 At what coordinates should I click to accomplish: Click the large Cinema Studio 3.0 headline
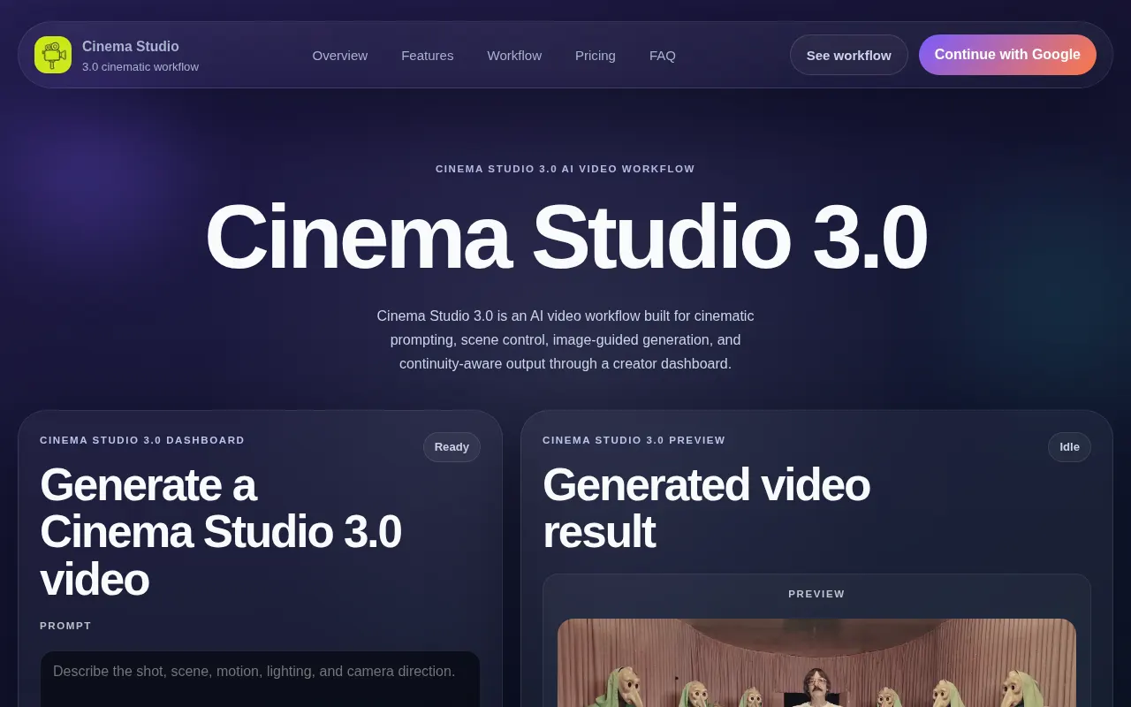click(x=565, y=237)
